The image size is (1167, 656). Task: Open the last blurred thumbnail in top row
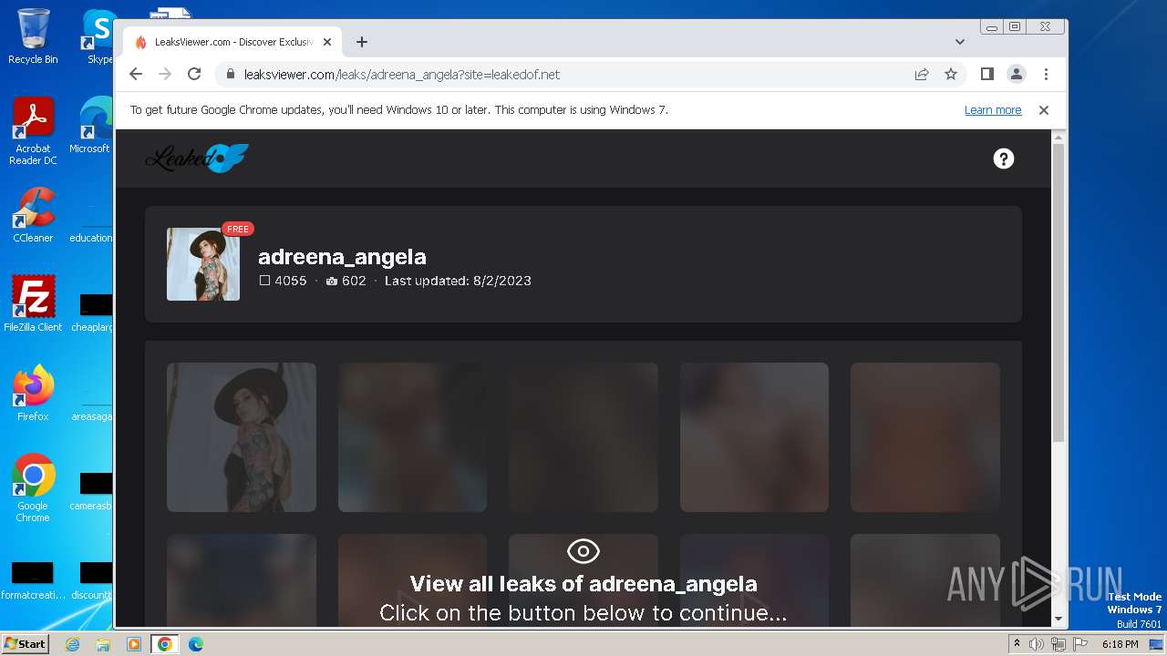(x=925, y=437)
